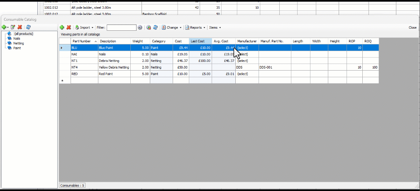Select the Yellow Debris Netting row
This screenshot has width=420, height=191.
(x=114, y=67)
